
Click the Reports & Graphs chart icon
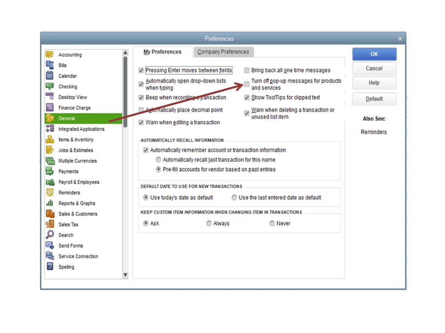pyautogui.click(x=49, y=203)
